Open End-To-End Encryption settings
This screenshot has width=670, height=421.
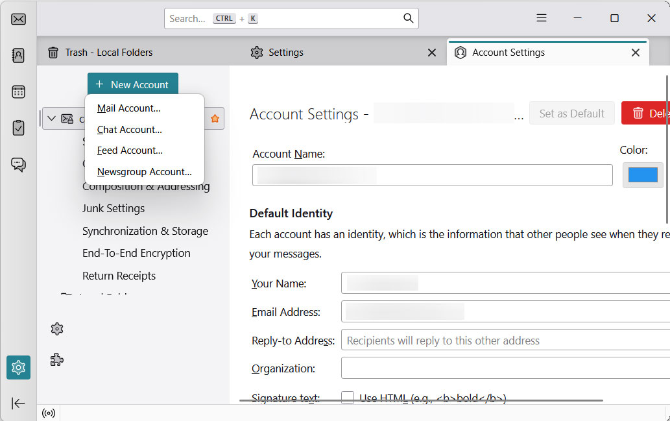pyautogui.click(x=136, y=254)
